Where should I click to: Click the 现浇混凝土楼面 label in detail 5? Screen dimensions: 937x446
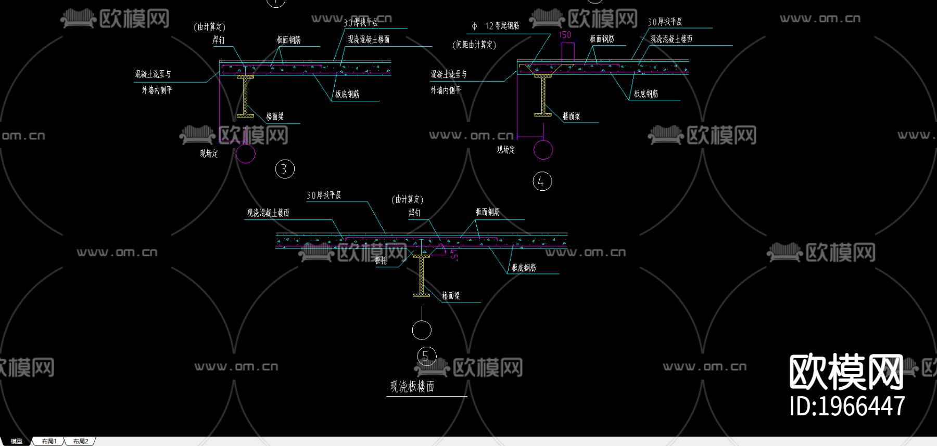tap(268, 213)
